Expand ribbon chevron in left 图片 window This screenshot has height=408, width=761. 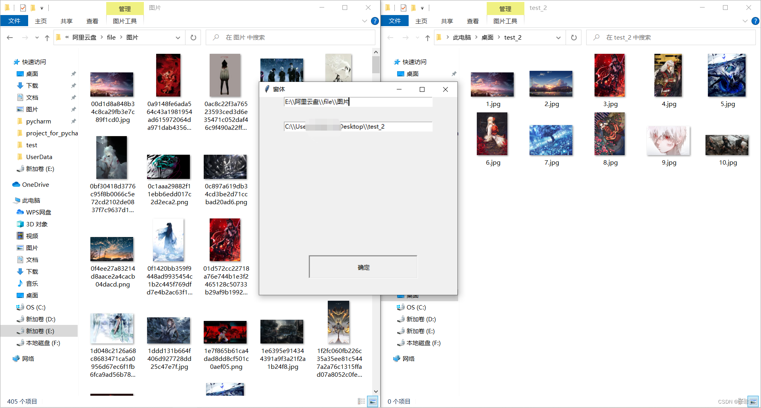coord(365,21)
